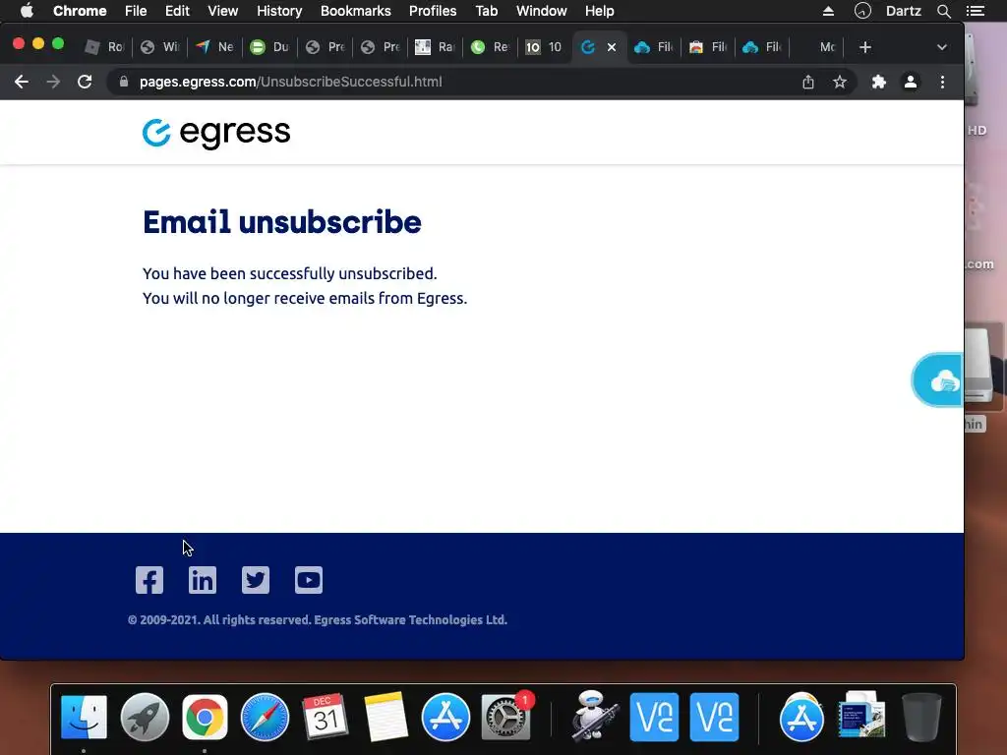Open the Help menu

(599, 11)
